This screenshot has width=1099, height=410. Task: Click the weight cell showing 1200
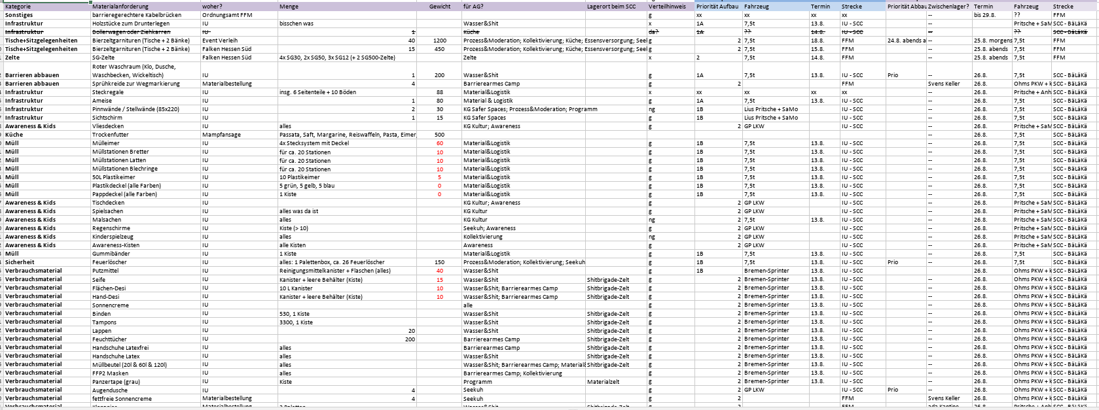[x=439, y=41]
